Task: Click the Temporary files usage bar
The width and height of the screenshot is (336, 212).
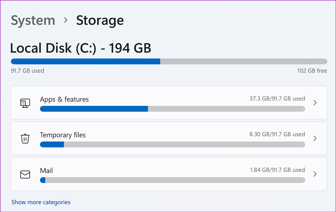Action: coord(172,145)
